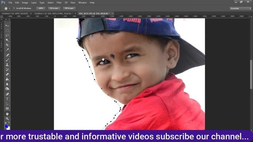Click the Fit Screen button

click(54, 8)
